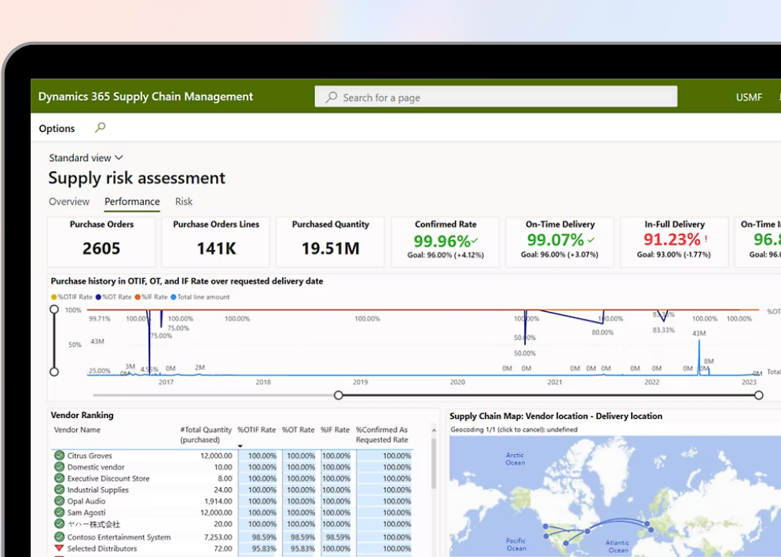The image size is (781, 557).
Task: Select the Selected Distributors vendor name
Action: point(102,548)
